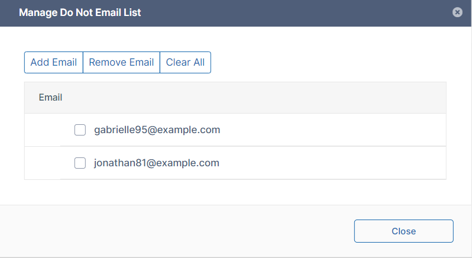Select the jonathan81@example.com address text
472x258 pixels.
(156, 163)
